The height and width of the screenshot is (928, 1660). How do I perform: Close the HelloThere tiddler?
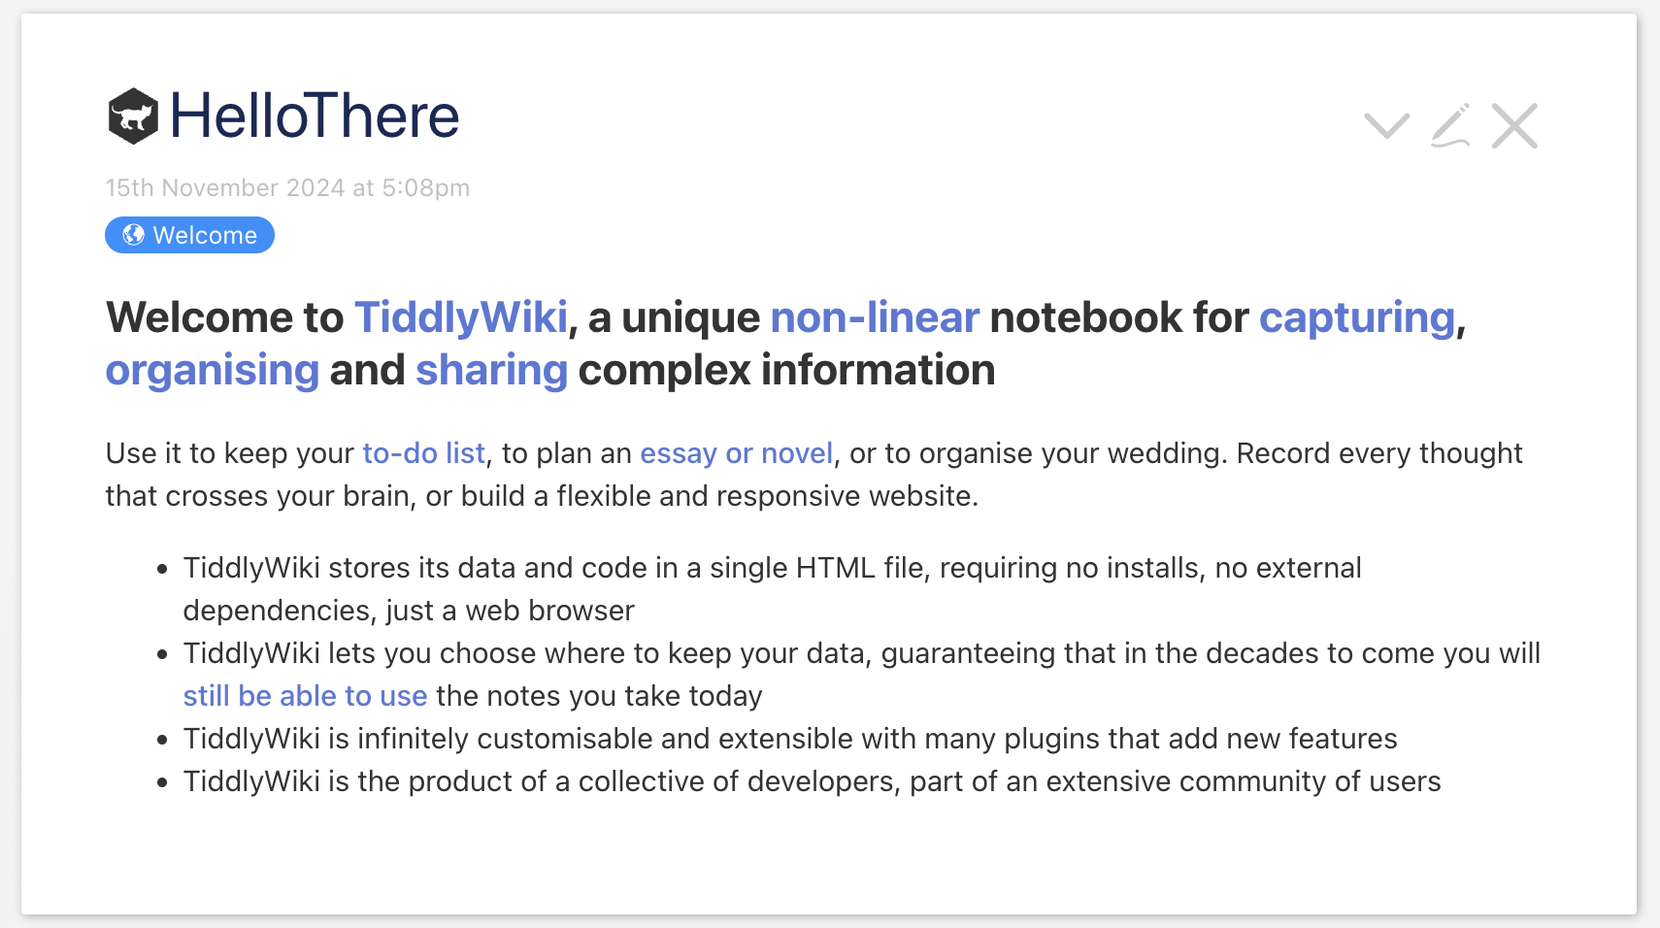[1514, 126]
